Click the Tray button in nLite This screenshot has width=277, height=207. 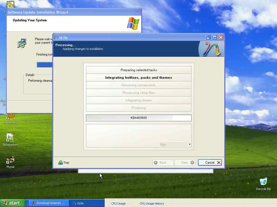coord(64,163)
